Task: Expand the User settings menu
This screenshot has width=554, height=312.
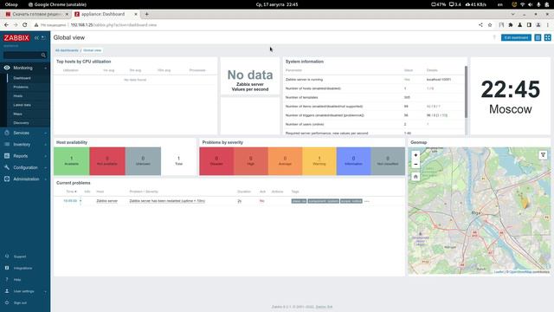Action: point(46,291)
